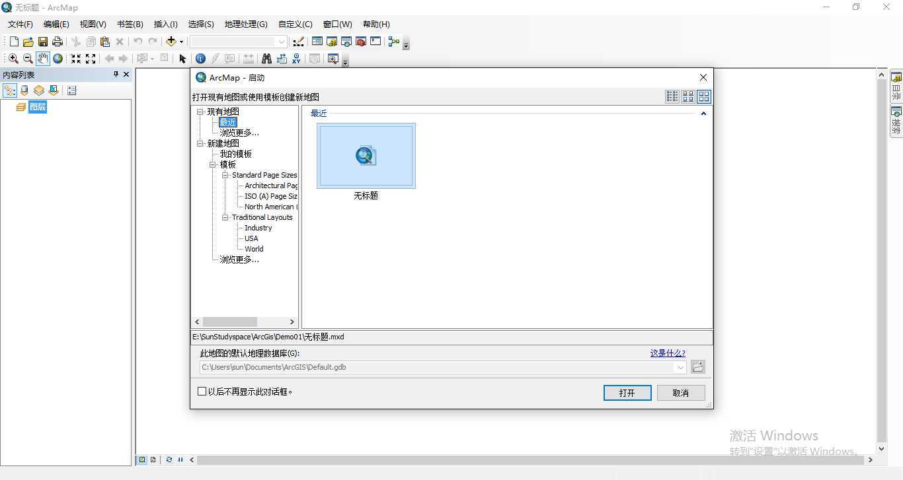Open the default geodatabase dropdown
The width and height of the screenshot is (903, 480).
click(680, 367)
